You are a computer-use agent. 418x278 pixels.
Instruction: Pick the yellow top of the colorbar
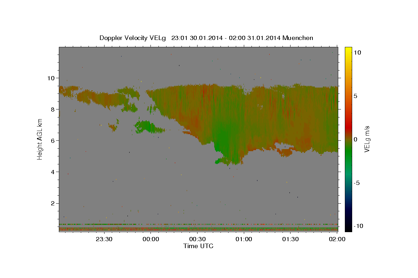coord(348,50)
